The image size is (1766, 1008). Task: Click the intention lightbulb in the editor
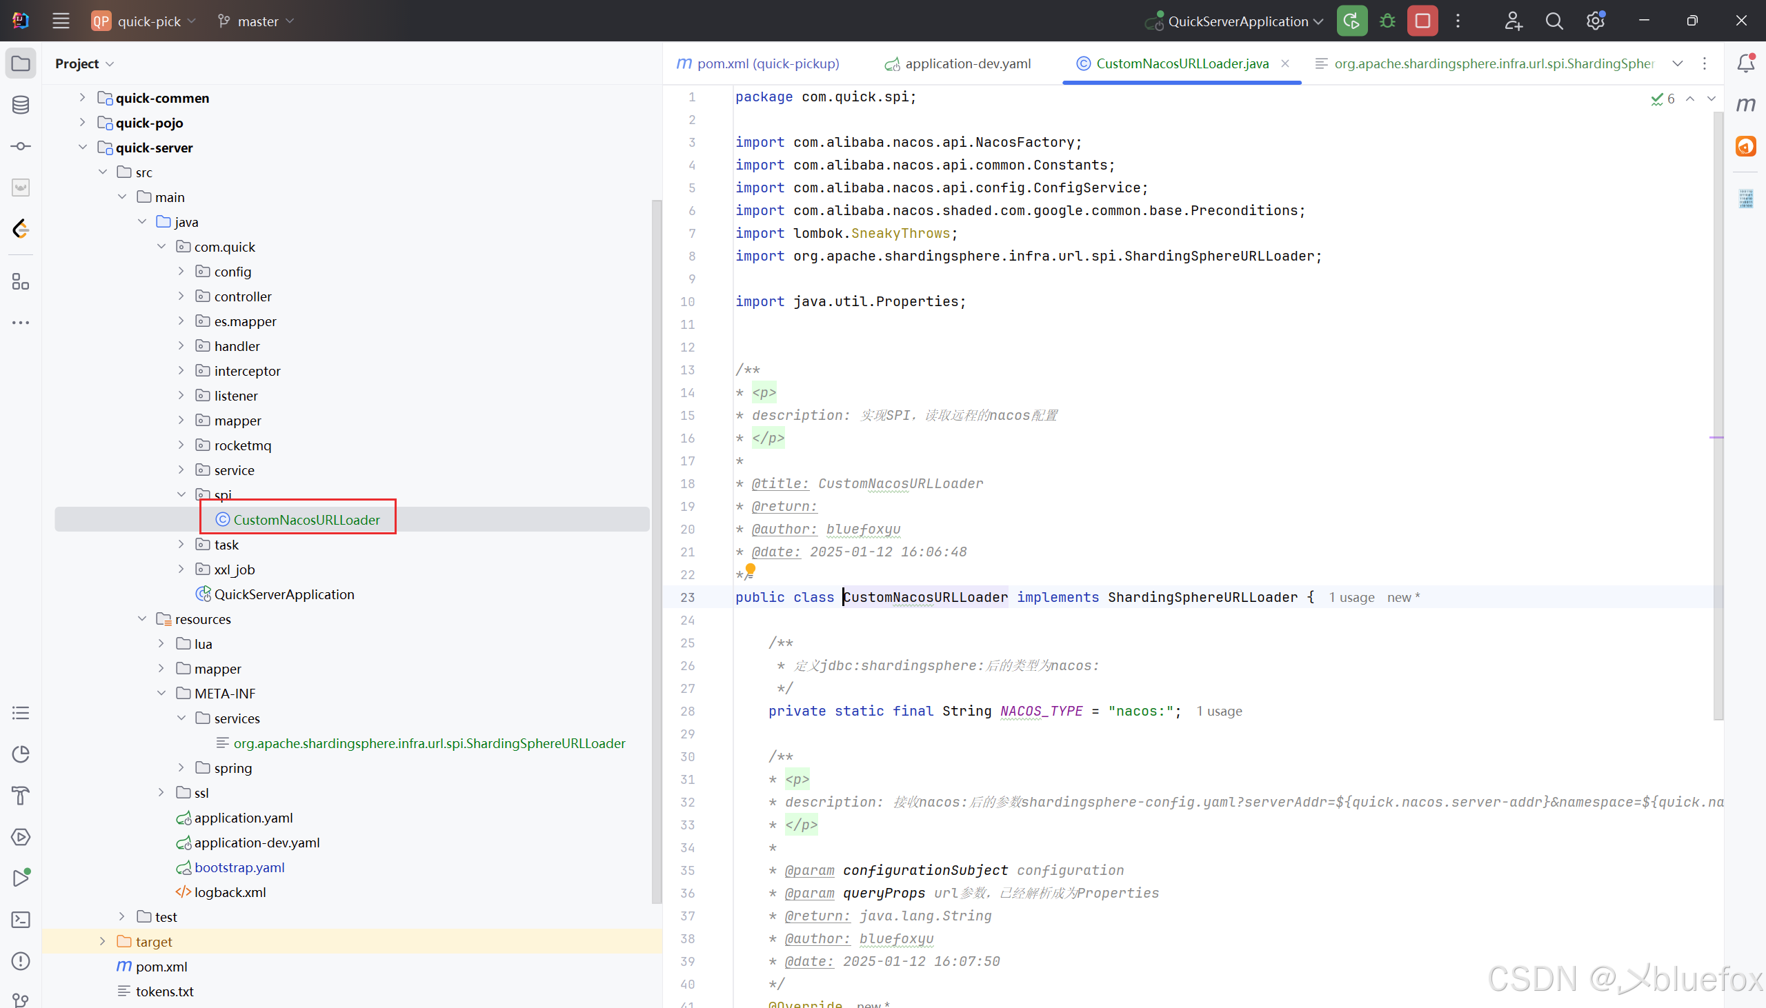point(750,569)
